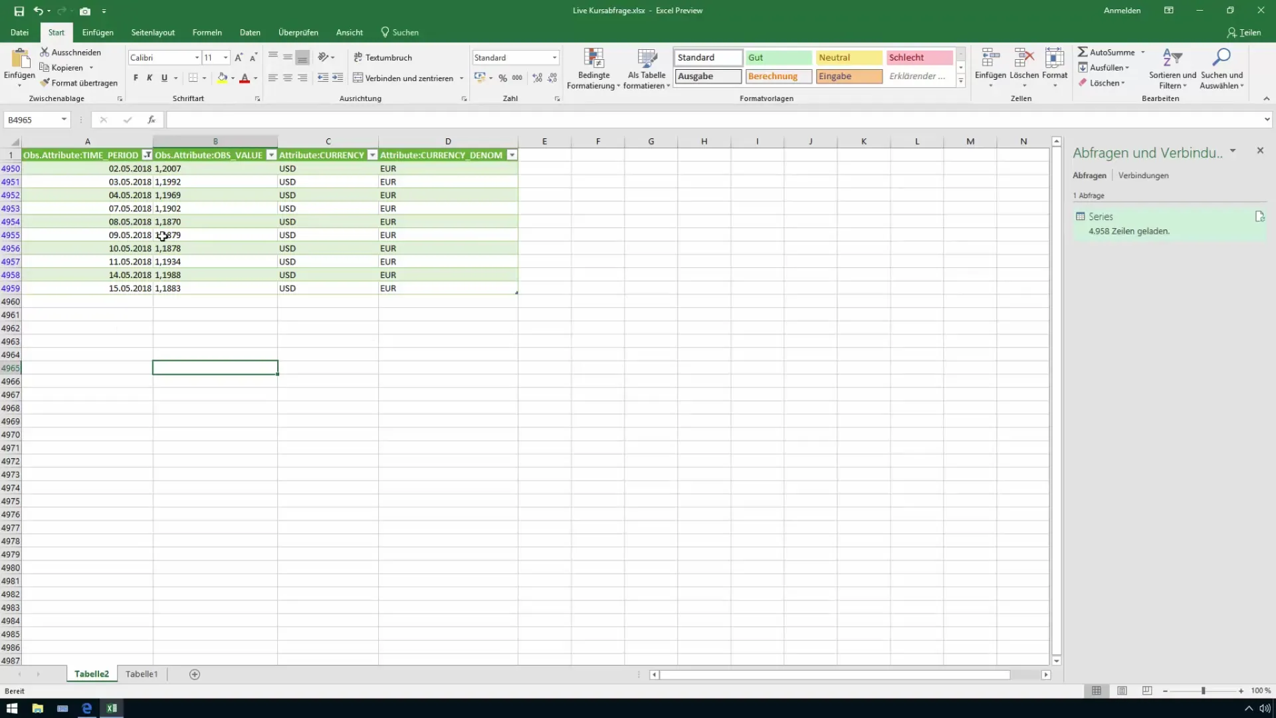Click the Abfragen expander arrow in panel
The height and width of the screenshot is (718, 1276).
click(x=1233, y=151)
